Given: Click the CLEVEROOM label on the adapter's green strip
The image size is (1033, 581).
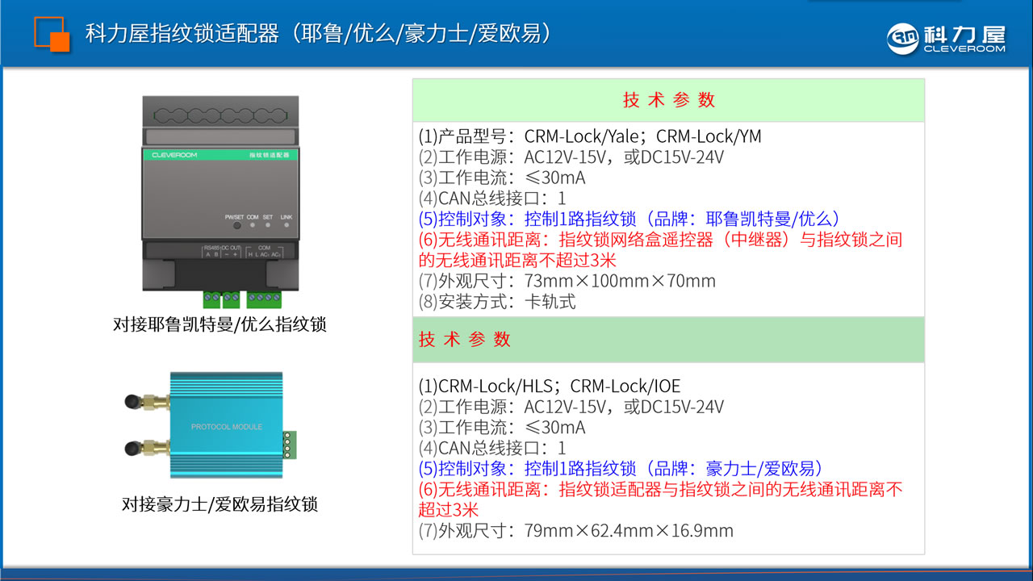Looking at the screenshot, I should point(174,154).
